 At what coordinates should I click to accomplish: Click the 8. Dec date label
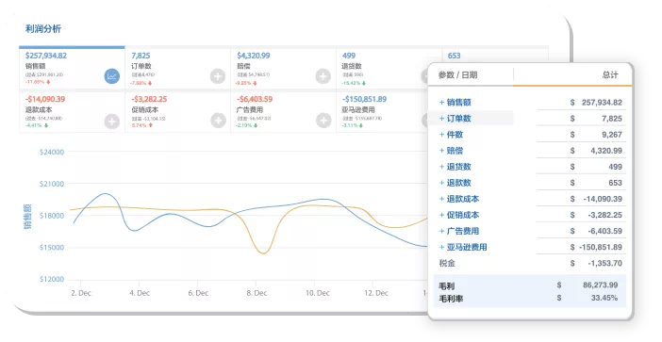[x=257, y=293]
